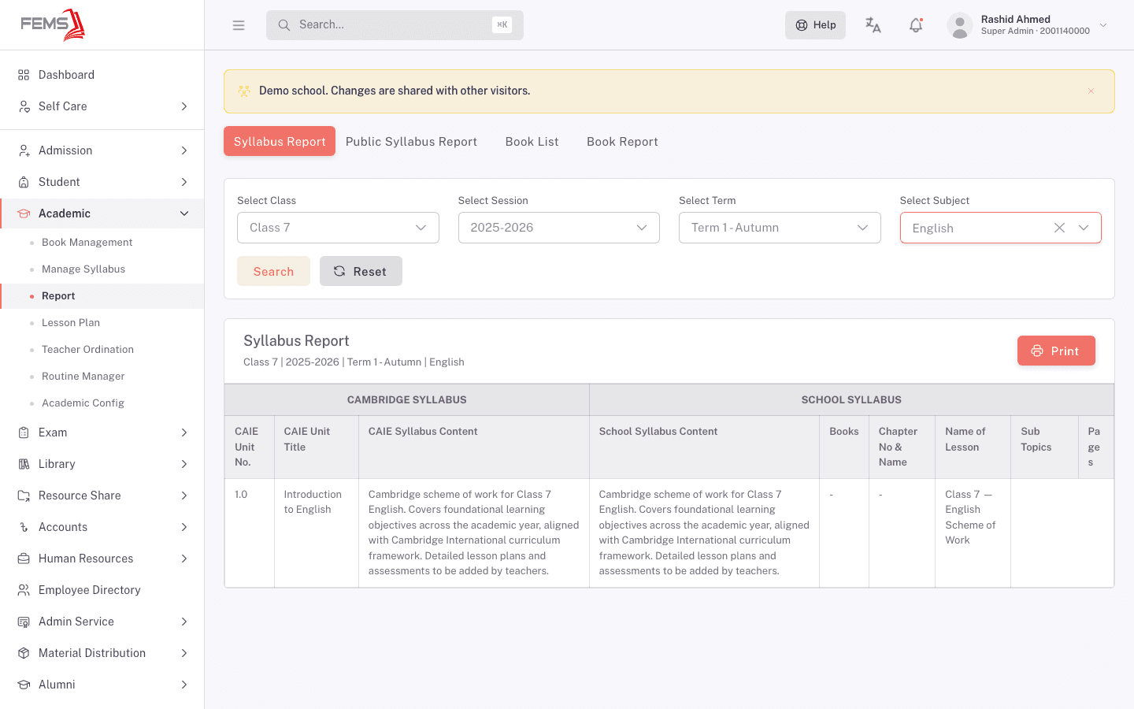Expand the Exam sidebar menu

click(102, 432)
